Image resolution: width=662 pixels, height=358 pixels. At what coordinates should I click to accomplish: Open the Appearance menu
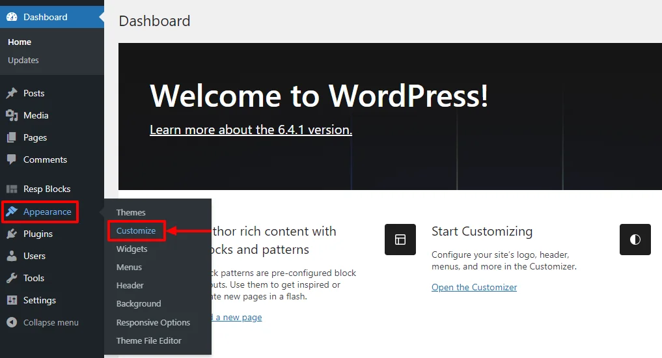[x=48, y=212]
